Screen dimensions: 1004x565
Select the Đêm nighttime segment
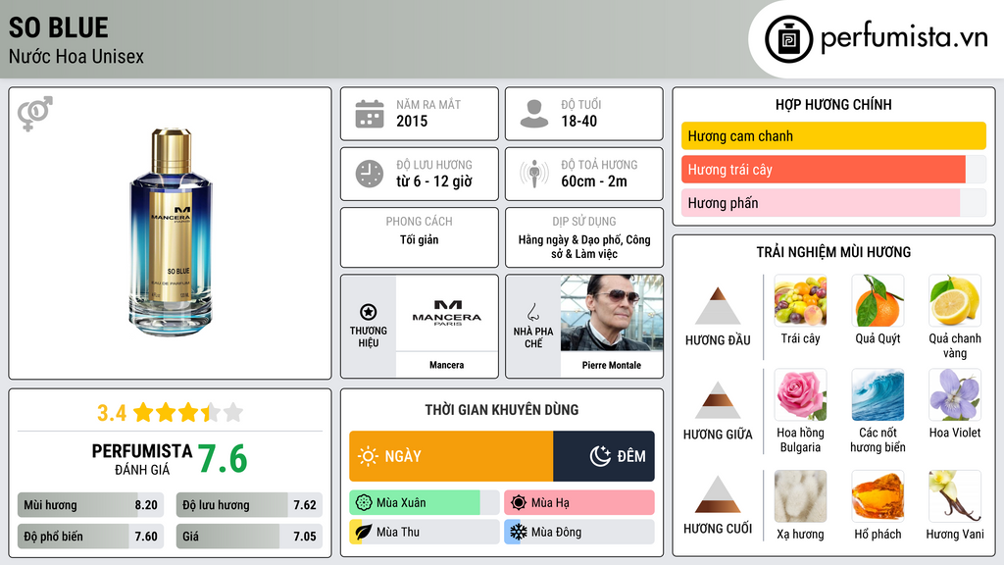[604, 456]
